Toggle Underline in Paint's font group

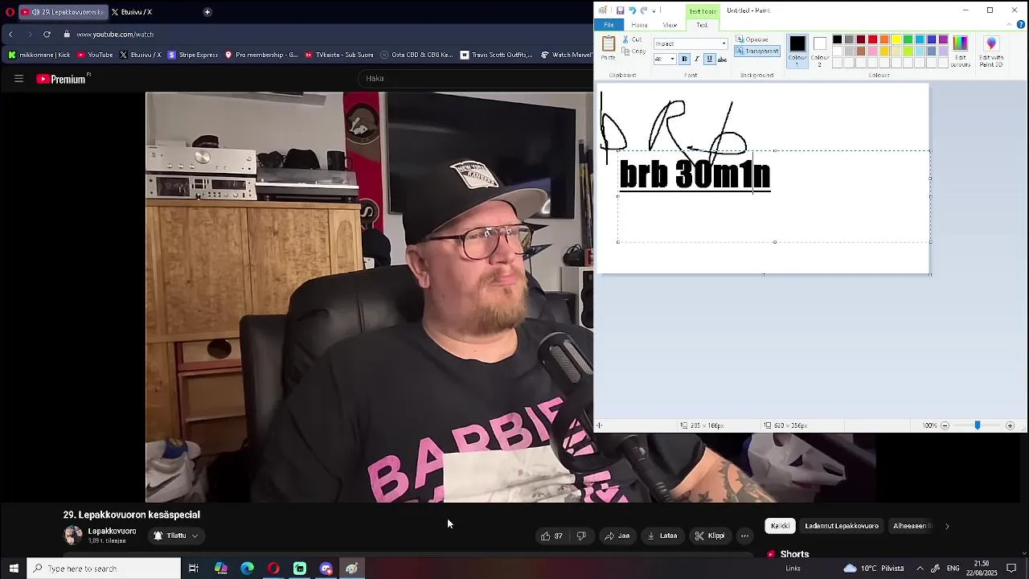(709, 60)
